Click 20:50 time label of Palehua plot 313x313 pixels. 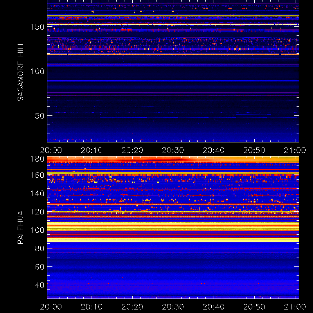(x=254, y=307)
